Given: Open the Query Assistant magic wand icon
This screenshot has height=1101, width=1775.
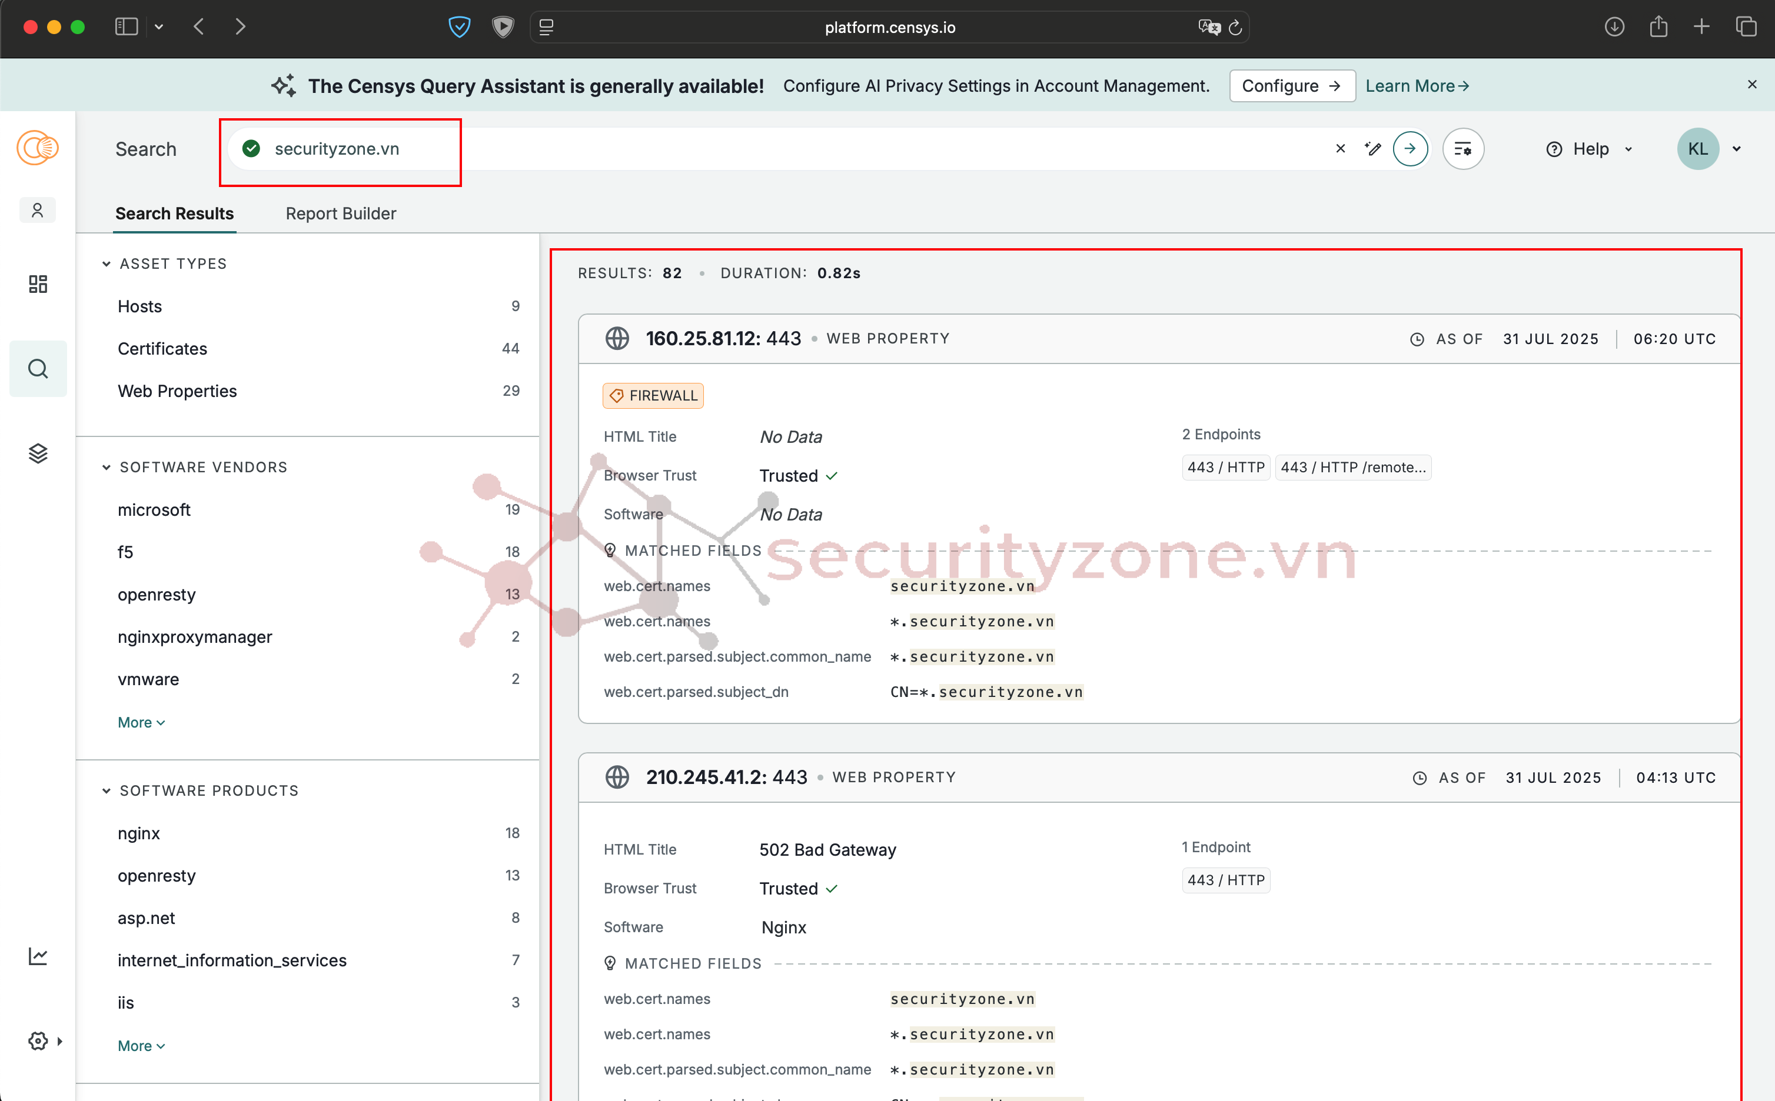Looking at the screenshot, I should pos(1373,149).
